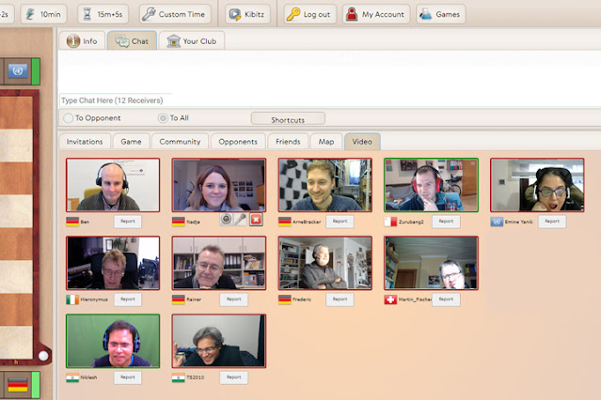
Task: Click the Type Chat Here input field
Action: point(329,100)
